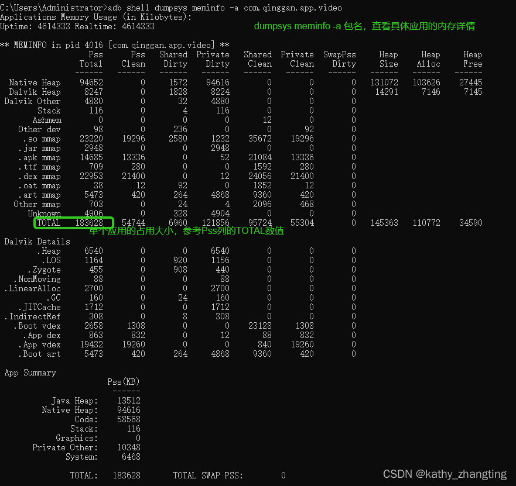Click Dalvik Heap size value 14291
The height and width of the screenshot is (486, 516).
(387, 92)
